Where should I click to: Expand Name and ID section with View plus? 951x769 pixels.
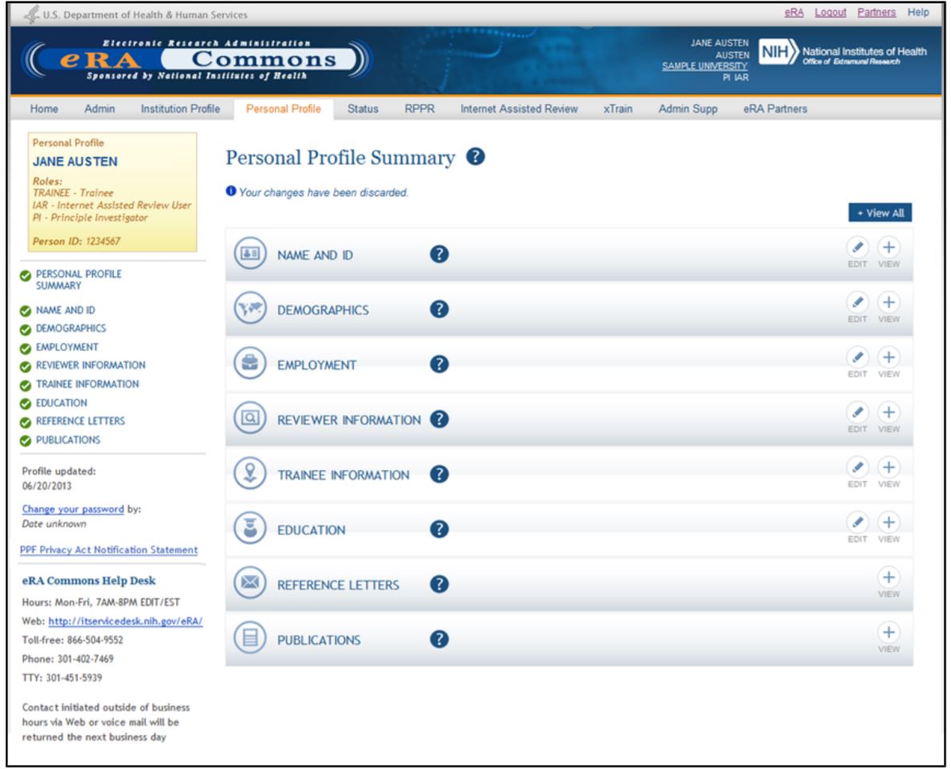pyautogui.click(x=889, y=248)
